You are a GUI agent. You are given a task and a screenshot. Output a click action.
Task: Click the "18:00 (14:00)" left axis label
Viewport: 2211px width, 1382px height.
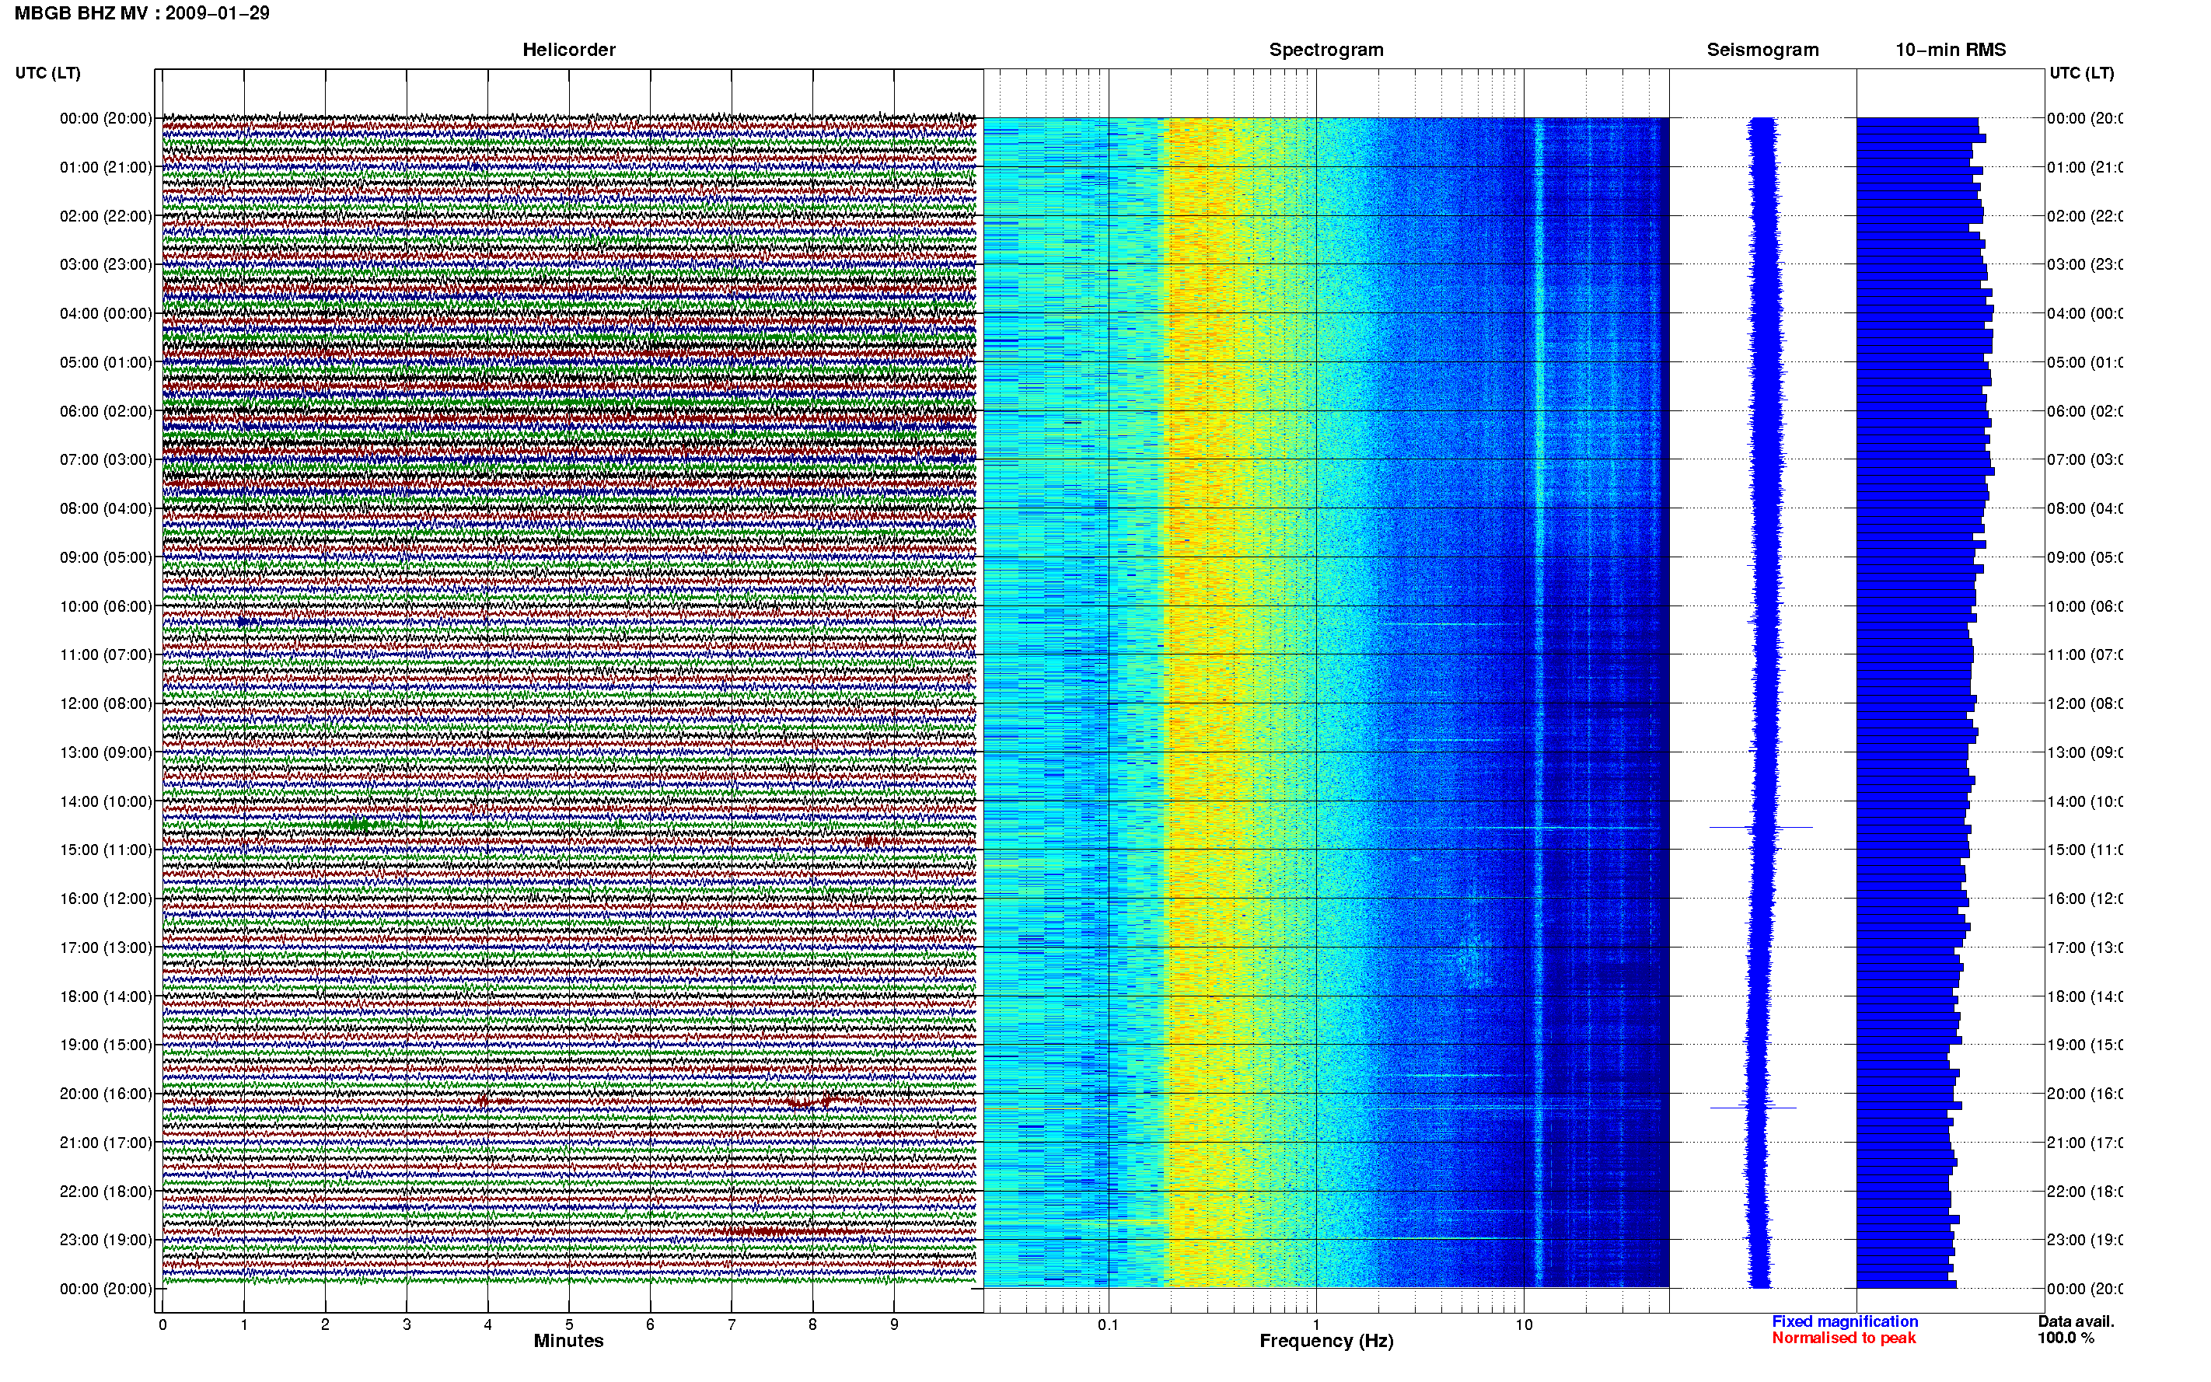click(x=106, y=996)
